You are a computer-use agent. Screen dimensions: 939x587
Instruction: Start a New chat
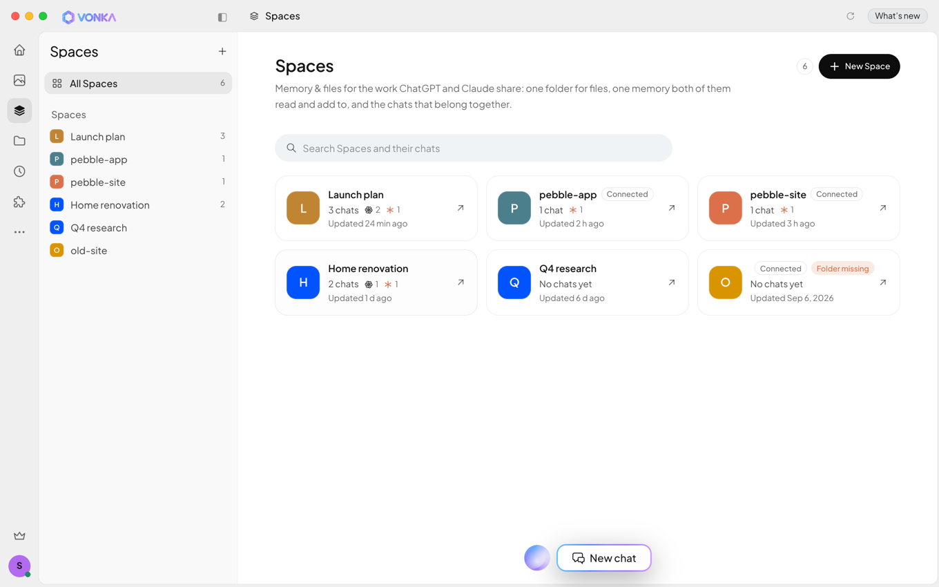[x=604, y=558]
